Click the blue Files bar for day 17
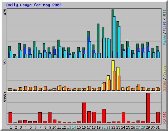Viewport: 168px width, 131px height. click(89, 39)
